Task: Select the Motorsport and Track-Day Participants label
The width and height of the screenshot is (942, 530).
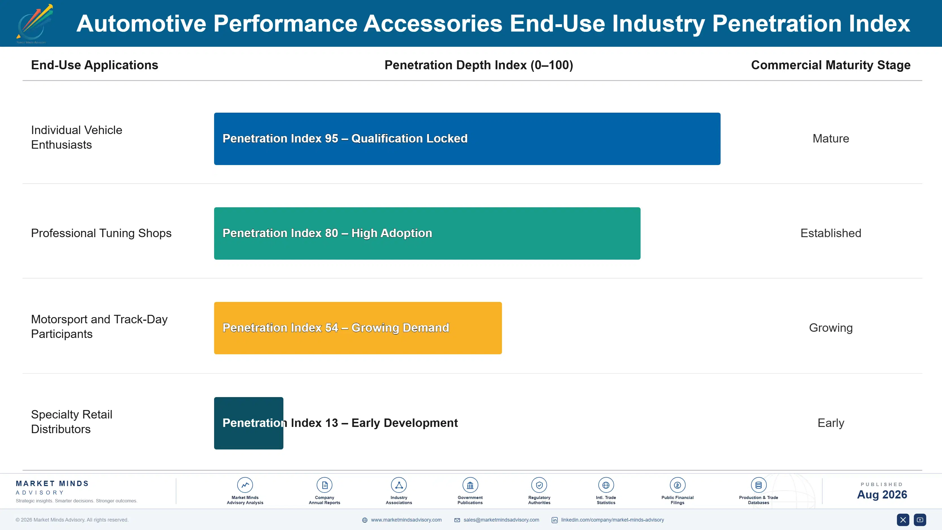Action: point(99,326)
